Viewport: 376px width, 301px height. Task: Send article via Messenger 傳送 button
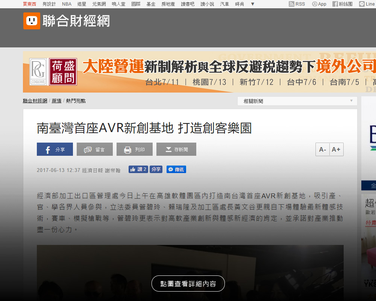(x=176, y=169)
